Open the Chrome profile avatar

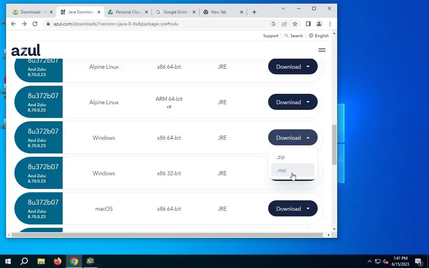(x=319, y=24)
